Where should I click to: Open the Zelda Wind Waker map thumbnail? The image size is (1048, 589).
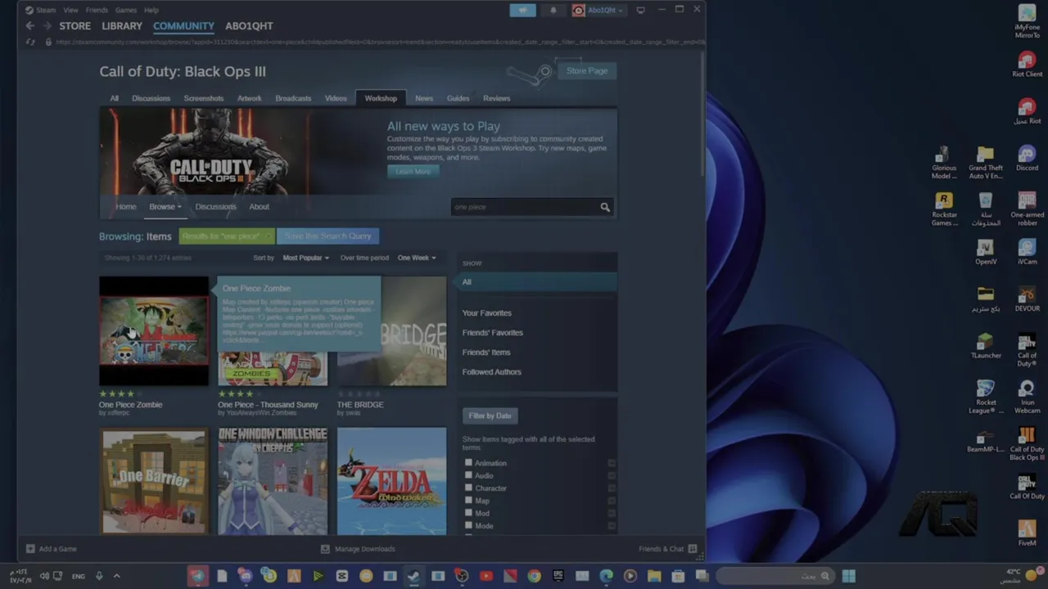coord(391,481)
